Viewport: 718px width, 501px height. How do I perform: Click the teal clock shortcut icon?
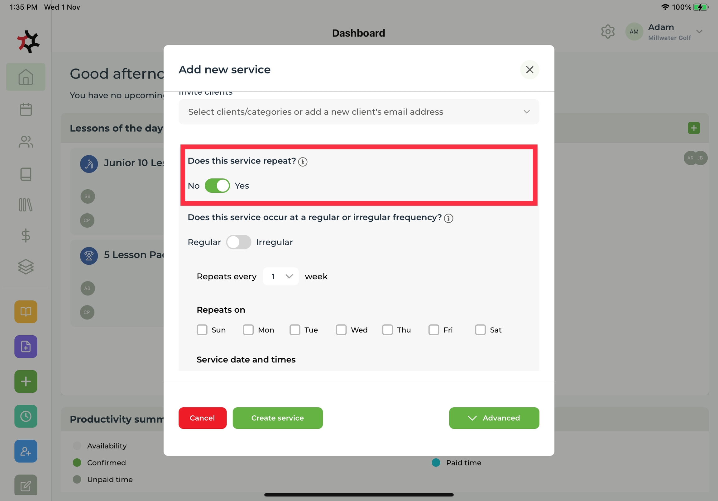point(26,416)
